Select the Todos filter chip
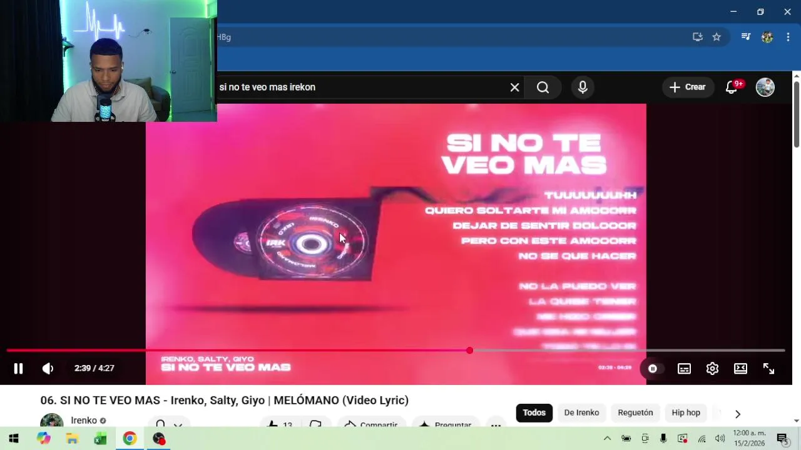The height and width of the screenshot is (450, 801). coord(534,412)
